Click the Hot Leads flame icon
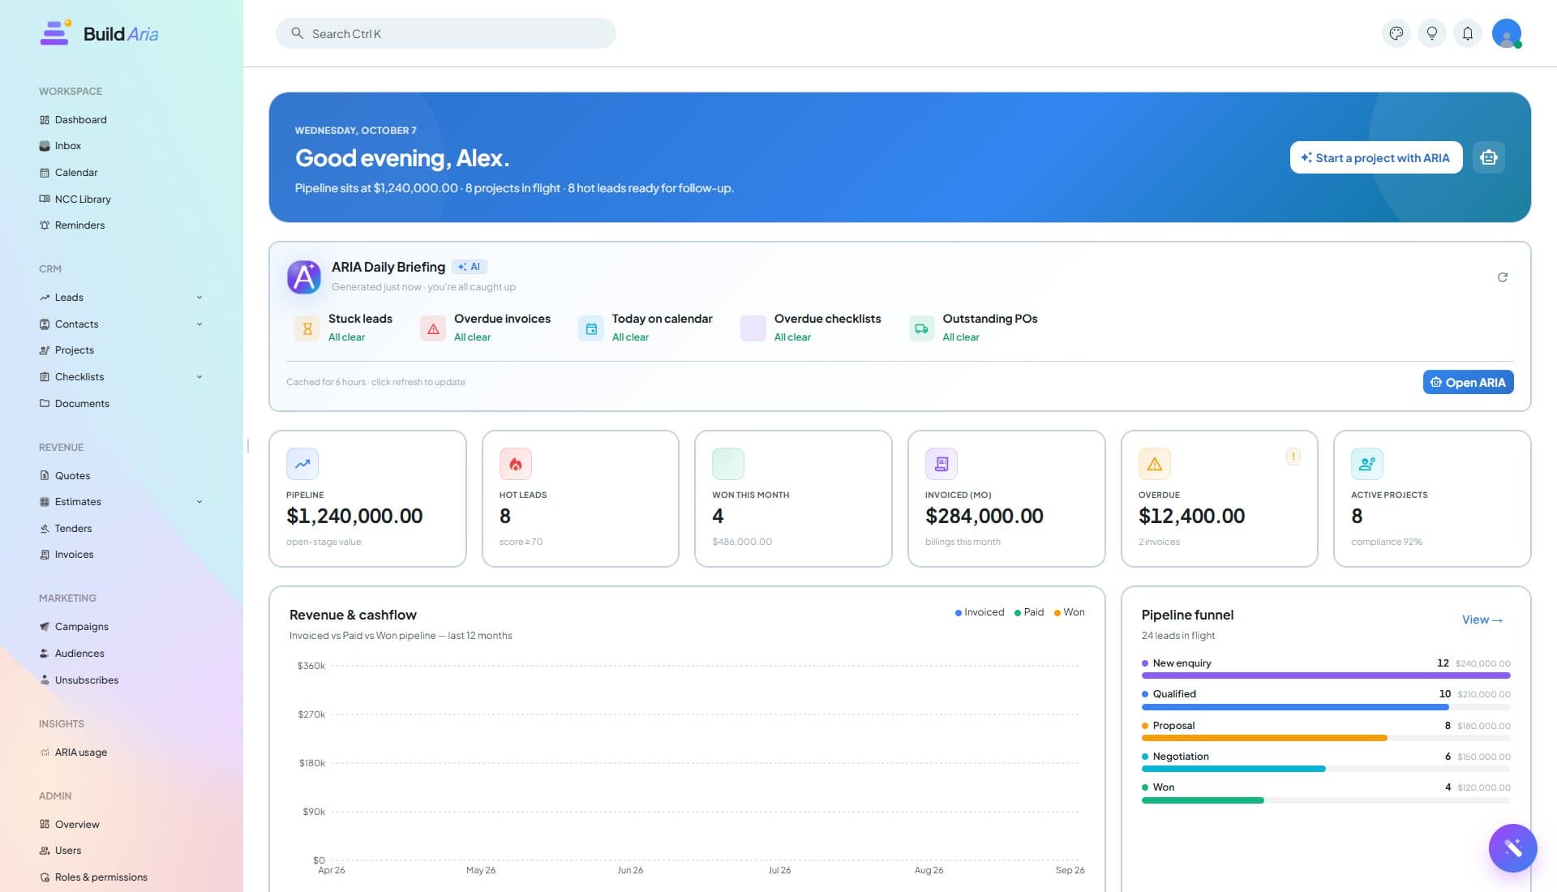The image size is (1557, 892). 515,464
